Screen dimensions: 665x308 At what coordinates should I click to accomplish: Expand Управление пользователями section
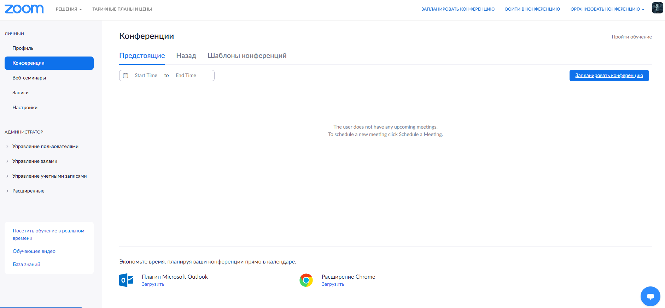tap(45, 146)
